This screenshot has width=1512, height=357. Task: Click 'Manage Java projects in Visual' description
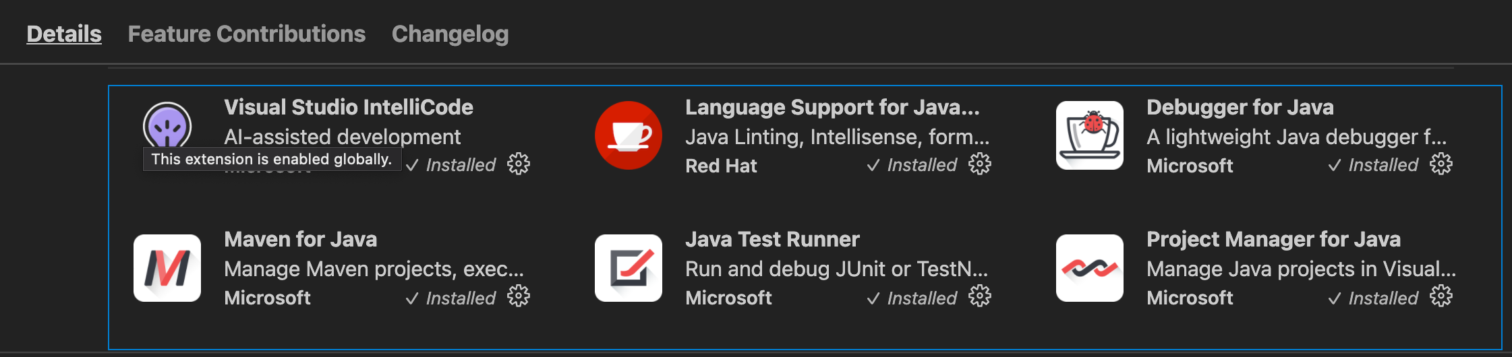[x=1302, y=269]
